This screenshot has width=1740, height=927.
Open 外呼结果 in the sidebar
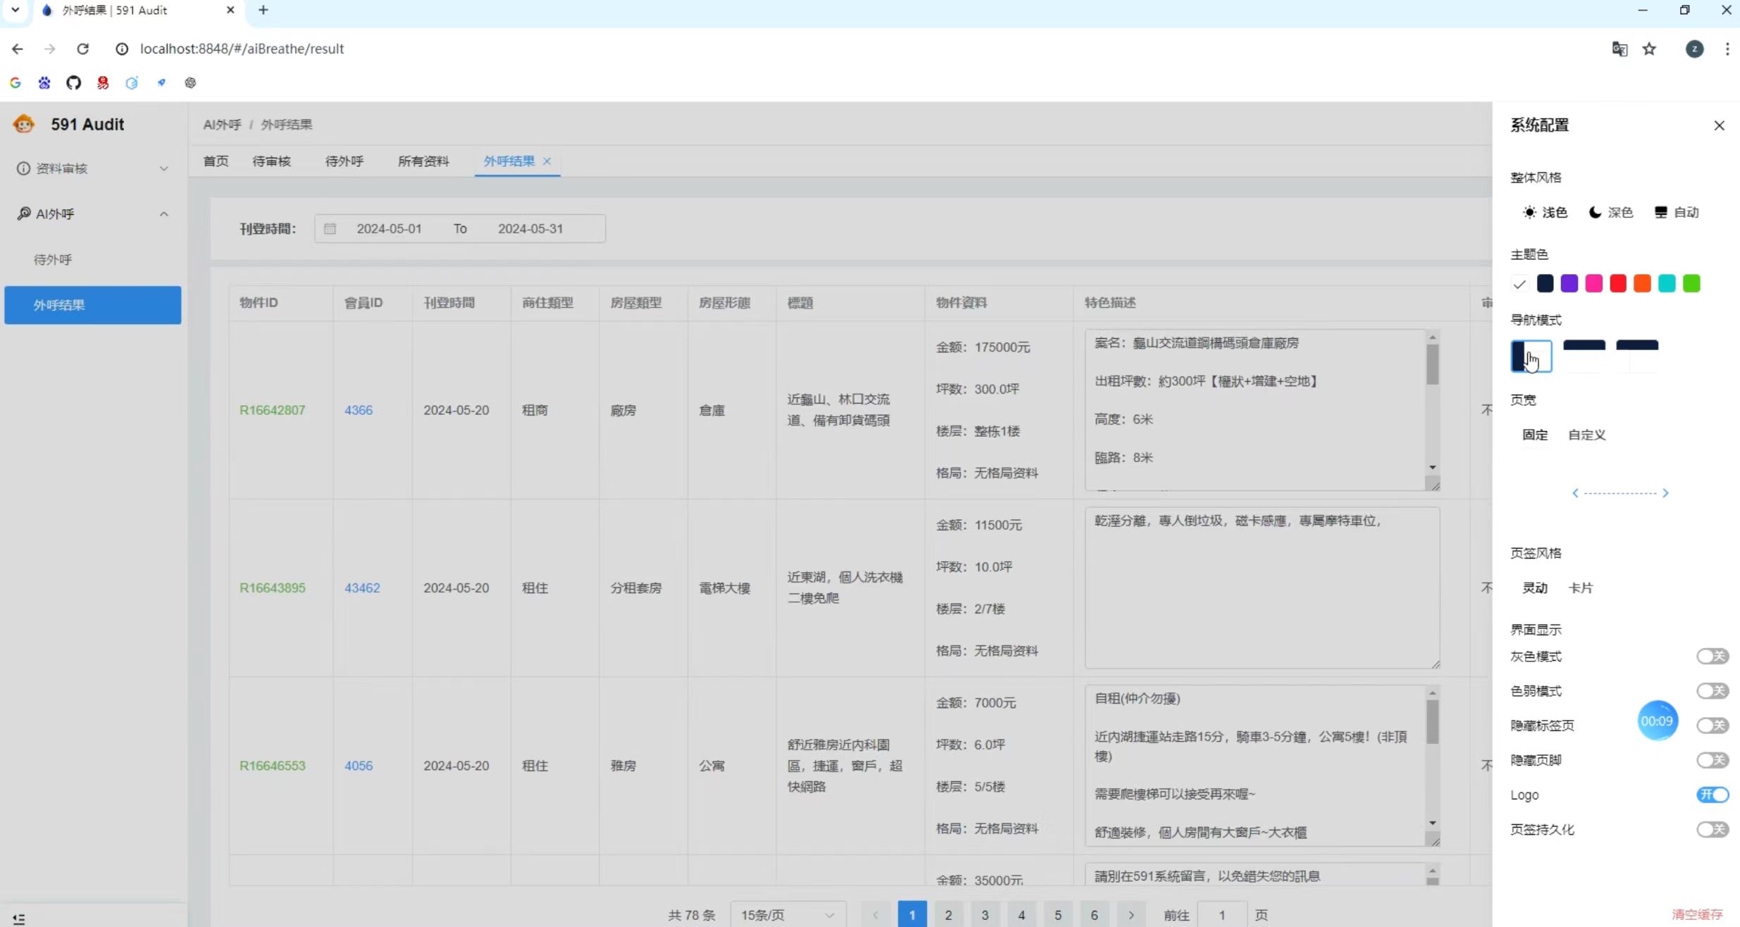click(x=93, y=305)
